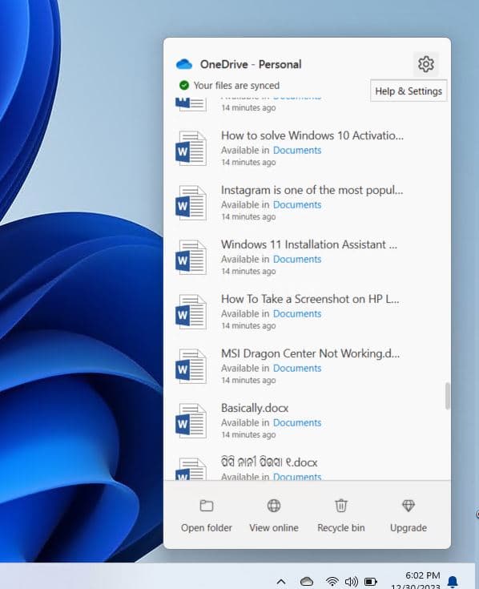The height and width of the screenshot is (589, 479).
Task: Open file Instagram is one of the most popul...
Action: pyautogui.click(x=312, y=190)
